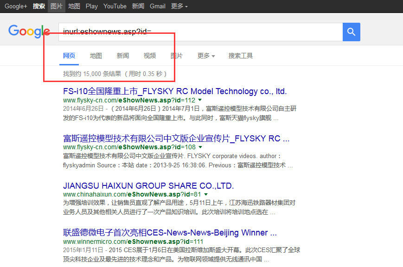The width and height of the screenshot is (403, 267).
Task: Focus the search query input field
Action: 200,32
